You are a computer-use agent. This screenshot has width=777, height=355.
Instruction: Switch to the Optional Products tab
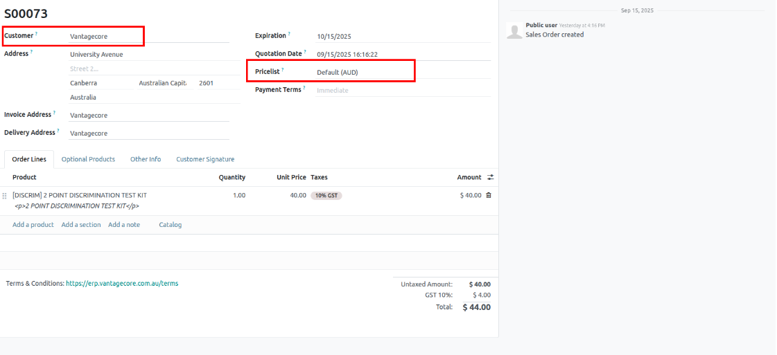coord(88,159)
